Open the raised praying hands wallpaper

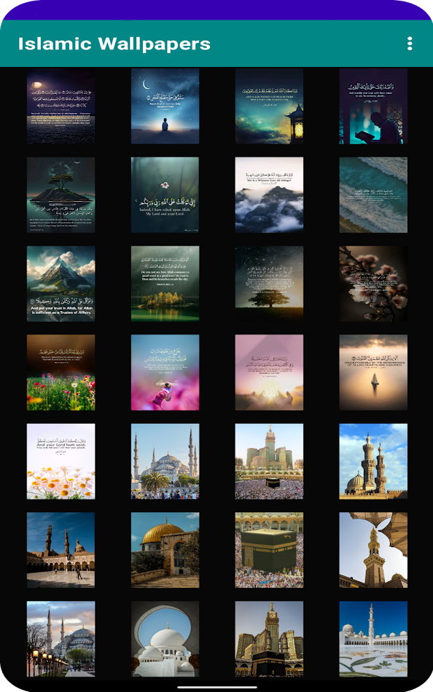click(269, 372)
